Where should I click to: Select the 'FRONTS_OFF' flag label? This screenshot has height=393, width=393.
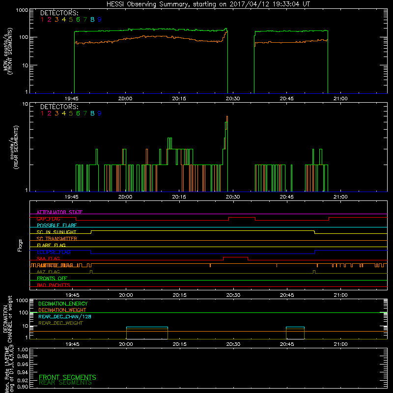52,279
